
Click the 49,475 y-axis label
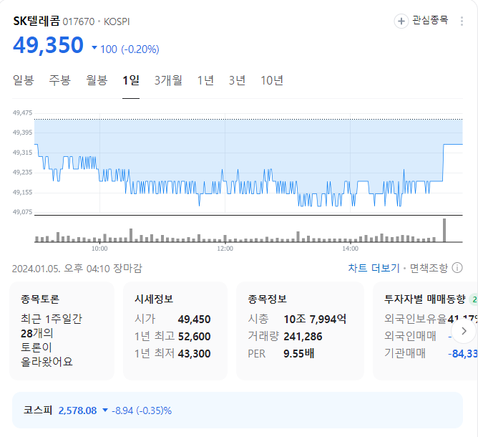(x=22, y=113)
